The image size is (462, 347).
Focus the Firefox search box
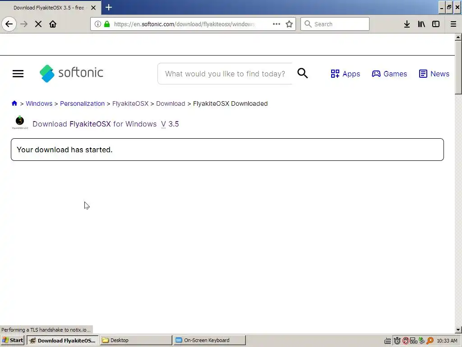point(335,24)
